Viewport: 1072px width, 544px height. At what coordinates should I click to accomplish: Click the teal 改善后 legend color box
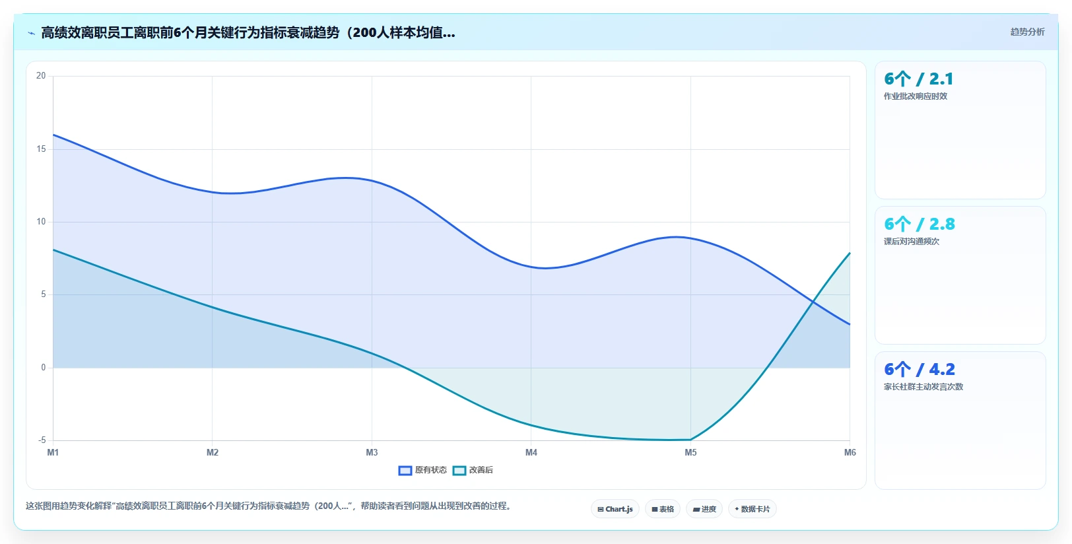point(459,471)
